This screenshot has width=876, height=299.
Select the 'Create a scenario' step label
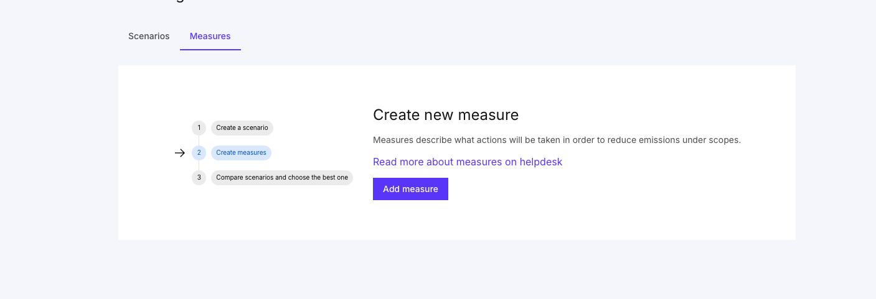click(242, 128)
